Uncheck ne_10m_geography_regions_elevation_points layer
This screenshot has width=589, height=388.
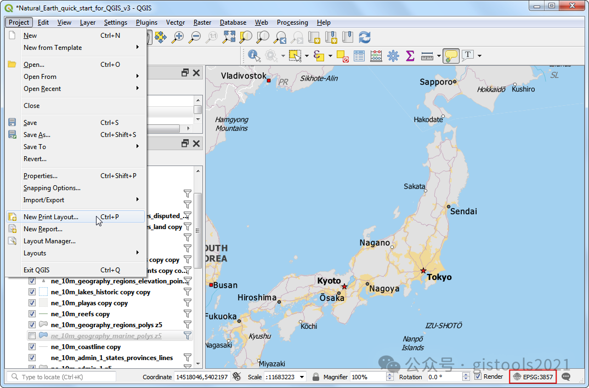32,281
